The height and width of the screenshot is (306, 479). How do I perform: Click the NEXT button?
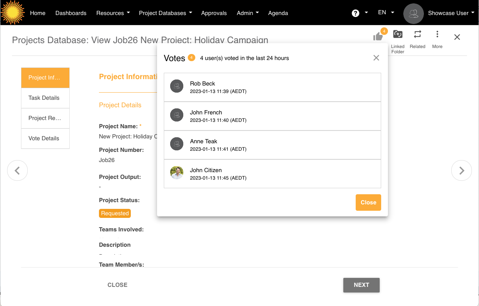point(361,285)
